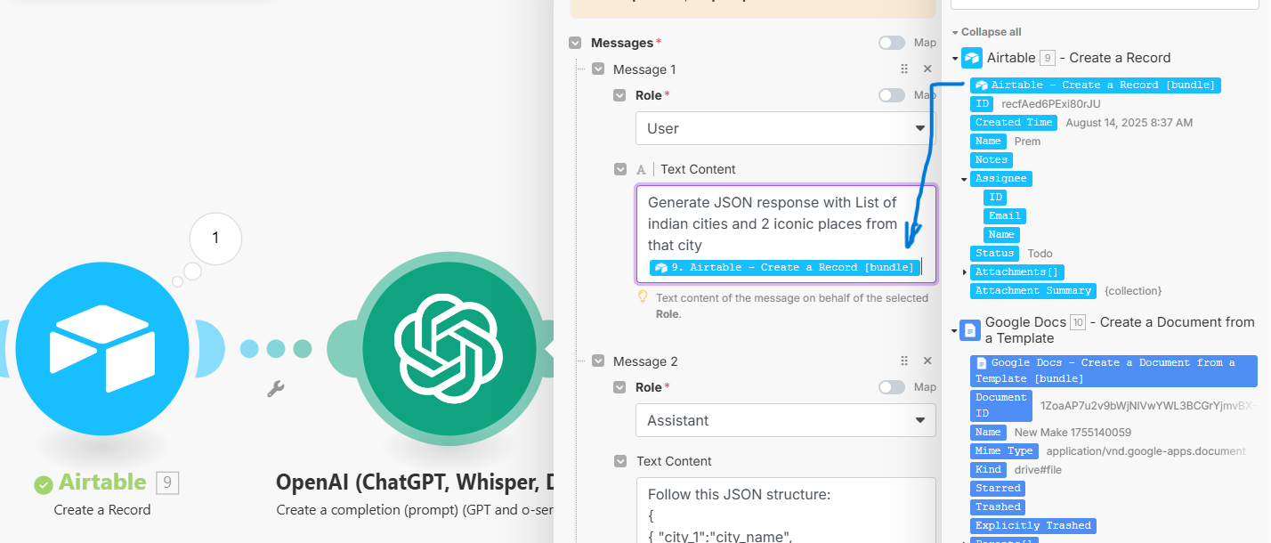Insert the Google Docs Name variable
Image resolution: width=1271 pixels, height=543 pixels.
tap(988, 433)
